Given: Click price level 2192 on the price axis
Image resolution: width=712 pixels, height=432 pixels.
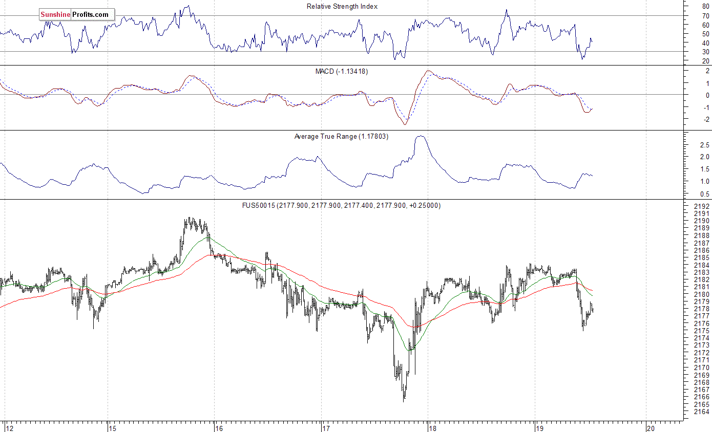Looking at the screenshot, I should [701, 206].
